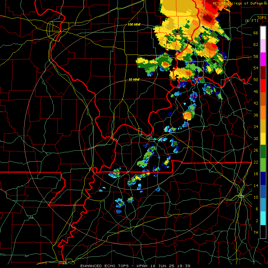Click the 46 legend value
Screen dimensions: 268x268
pyautogui.click(x=256, y=92)
